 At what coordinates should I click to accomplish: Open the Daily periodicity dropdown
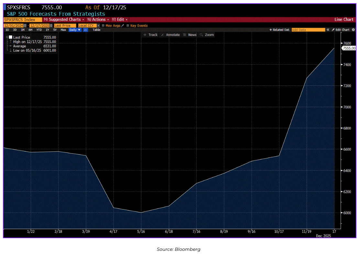(x=75, y=30)
